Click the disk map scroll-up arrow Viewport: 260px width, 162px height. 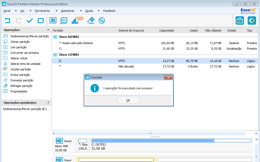(x=257, y=140)
